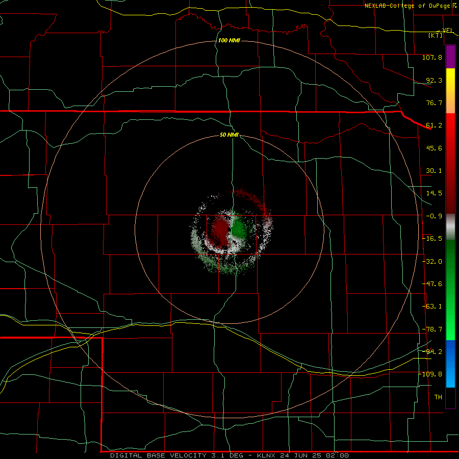Click the TH label on legend
The height and width of the screenshot is (459, 459).
pyautogui.click(x=438, y=397)
